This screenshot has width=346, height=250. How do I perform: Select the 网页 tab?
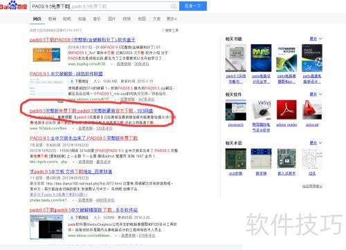click(37, 19)
